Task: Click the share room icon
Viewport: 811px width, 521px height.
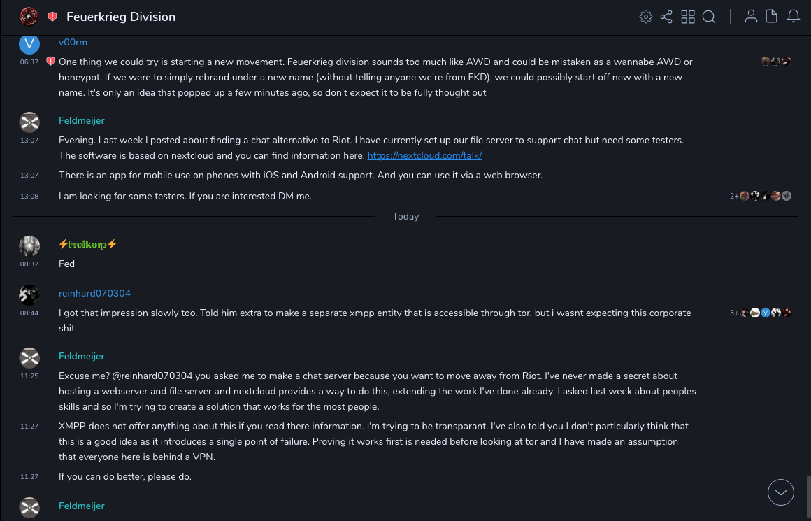Action: point(666,17)
